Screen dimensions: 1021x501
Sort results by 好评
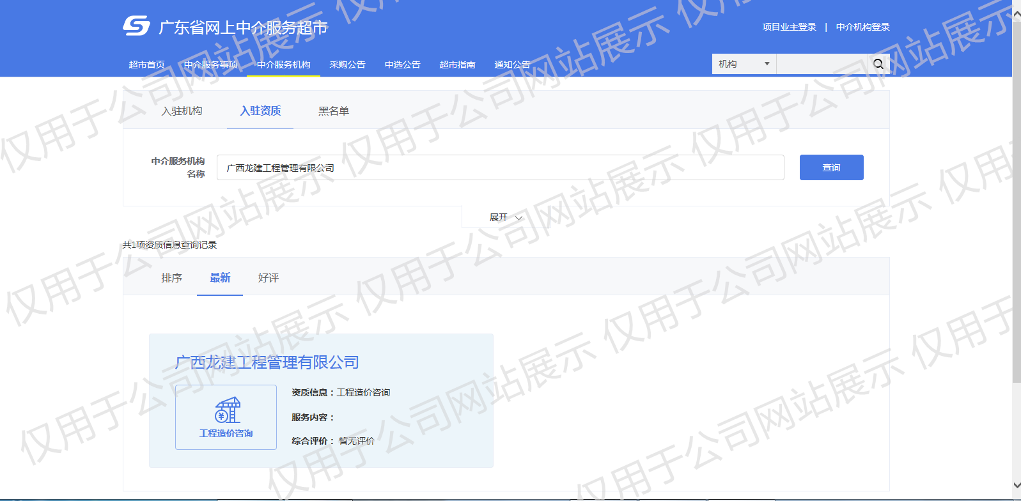point(269,277)
